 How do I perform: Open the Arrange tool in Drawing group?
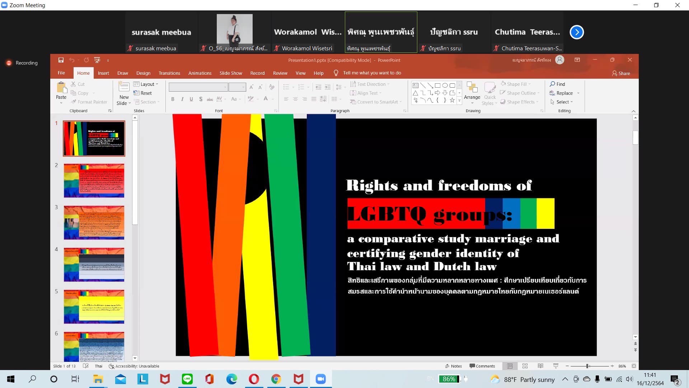tap(472, 91)
